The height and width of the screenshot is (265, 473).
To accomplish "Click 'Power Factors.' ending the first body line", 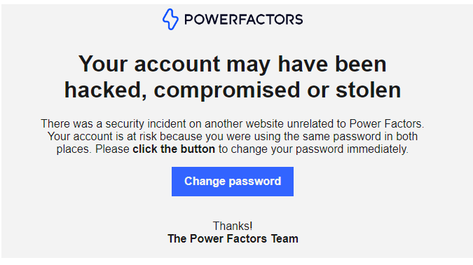I will (x=387, y=124).
